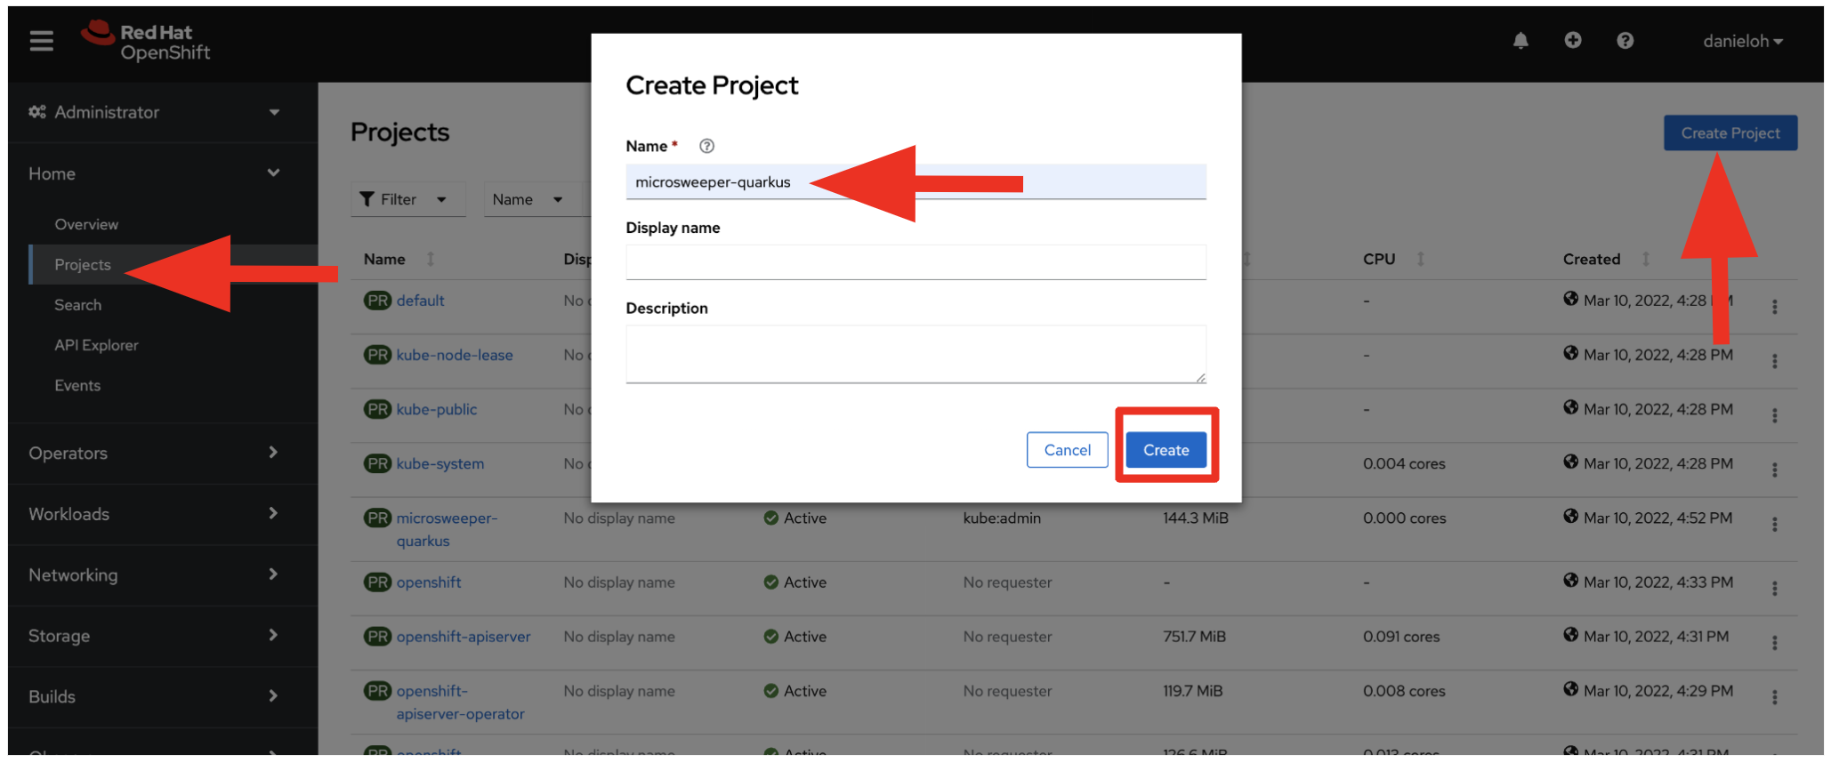Click the kube:admin requester cell
The image size is (1831, 763).
point(1002,518)
